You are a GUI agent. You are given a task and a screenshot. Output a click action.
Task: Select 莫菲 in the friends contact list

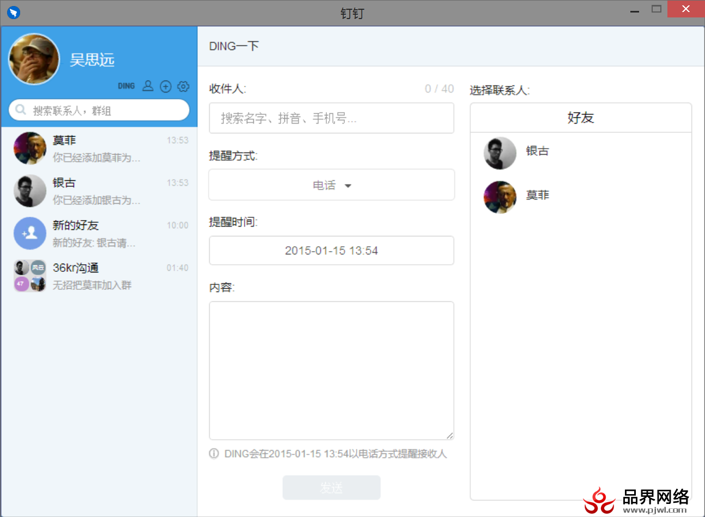581,197
